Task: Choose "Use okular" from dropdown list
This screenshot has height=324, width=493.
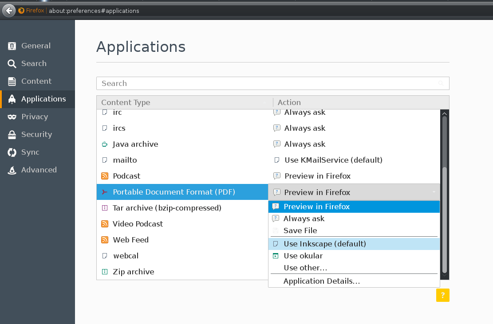Action: click(303, 256)
